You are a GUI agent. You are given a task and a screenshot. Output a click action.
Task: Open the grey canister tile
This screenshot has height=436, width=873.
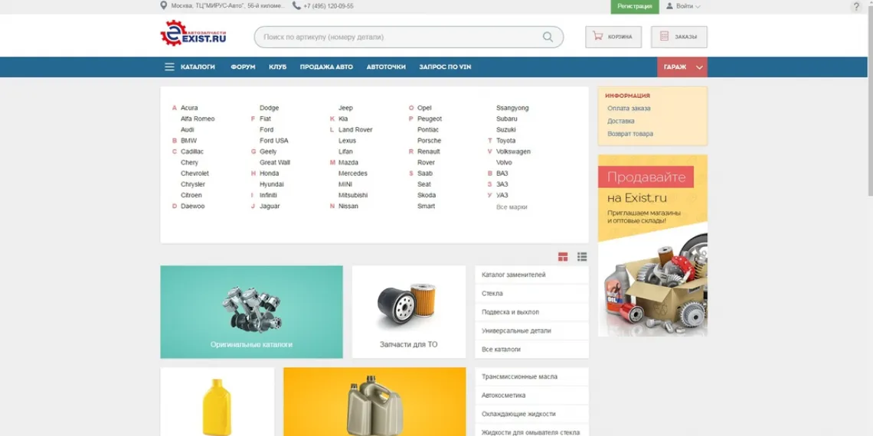coord(374,402)
